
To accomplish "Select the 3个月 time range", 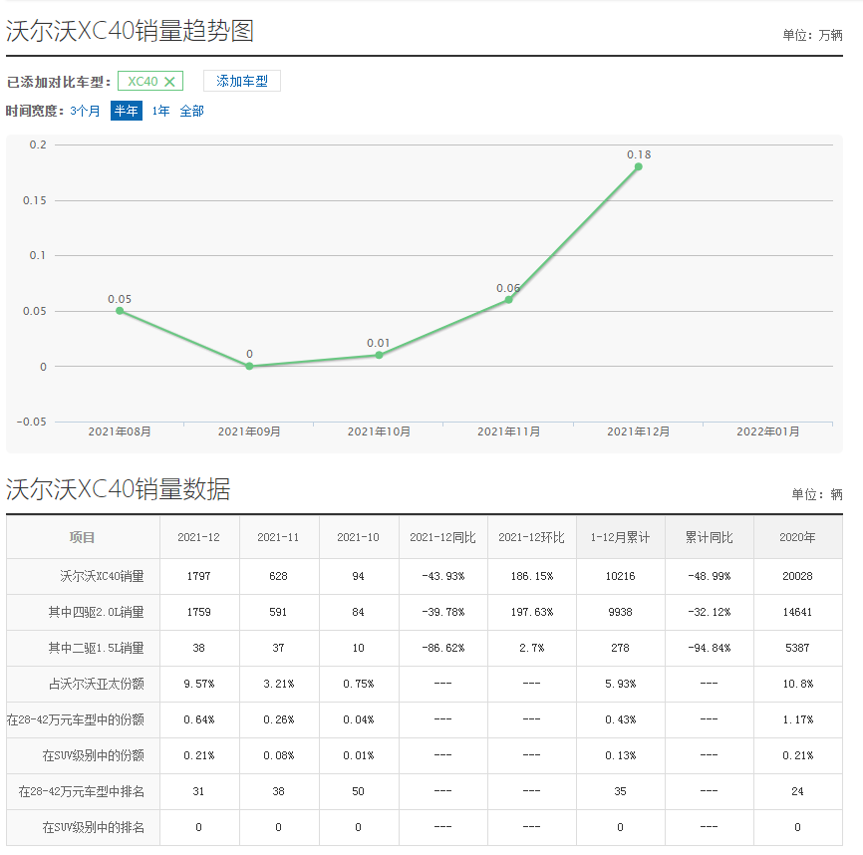I will (86, 111).
